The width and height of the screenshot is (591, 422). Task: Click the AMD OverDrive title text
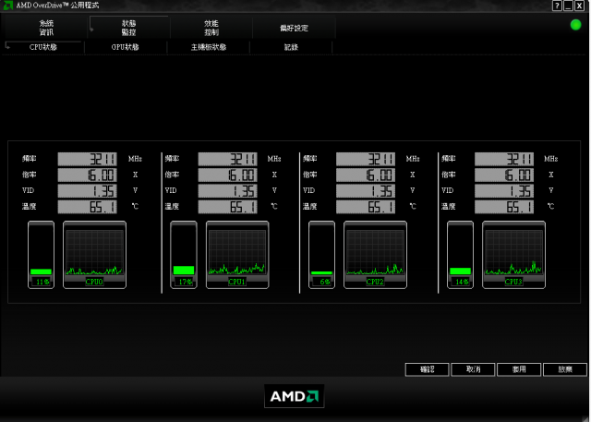pyautogui.click(x=57, y=6)
